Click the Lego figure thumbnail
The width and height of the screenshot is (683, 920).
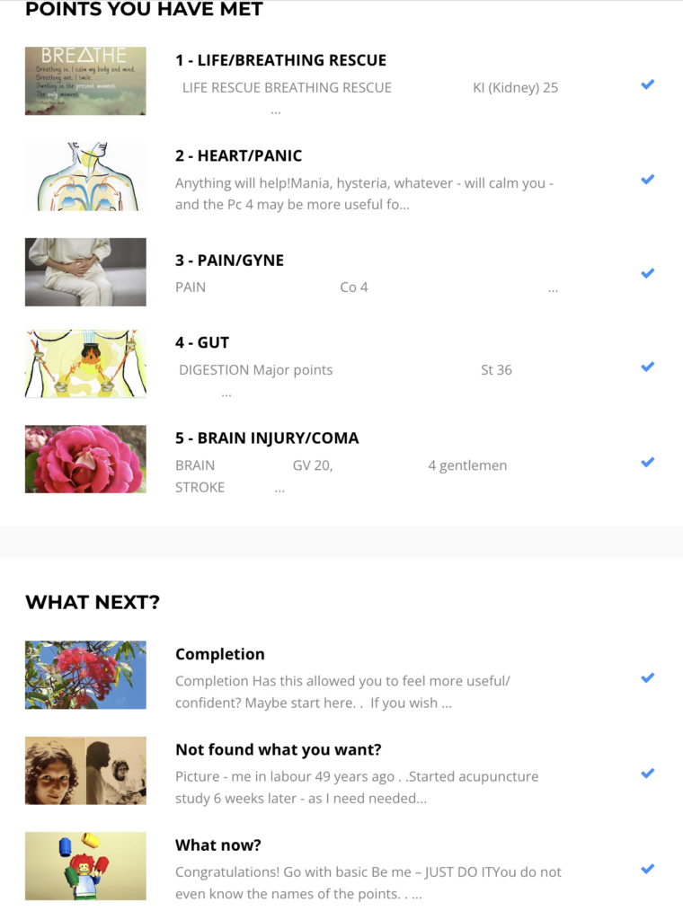pyautogui.click(x=85, y=866)
